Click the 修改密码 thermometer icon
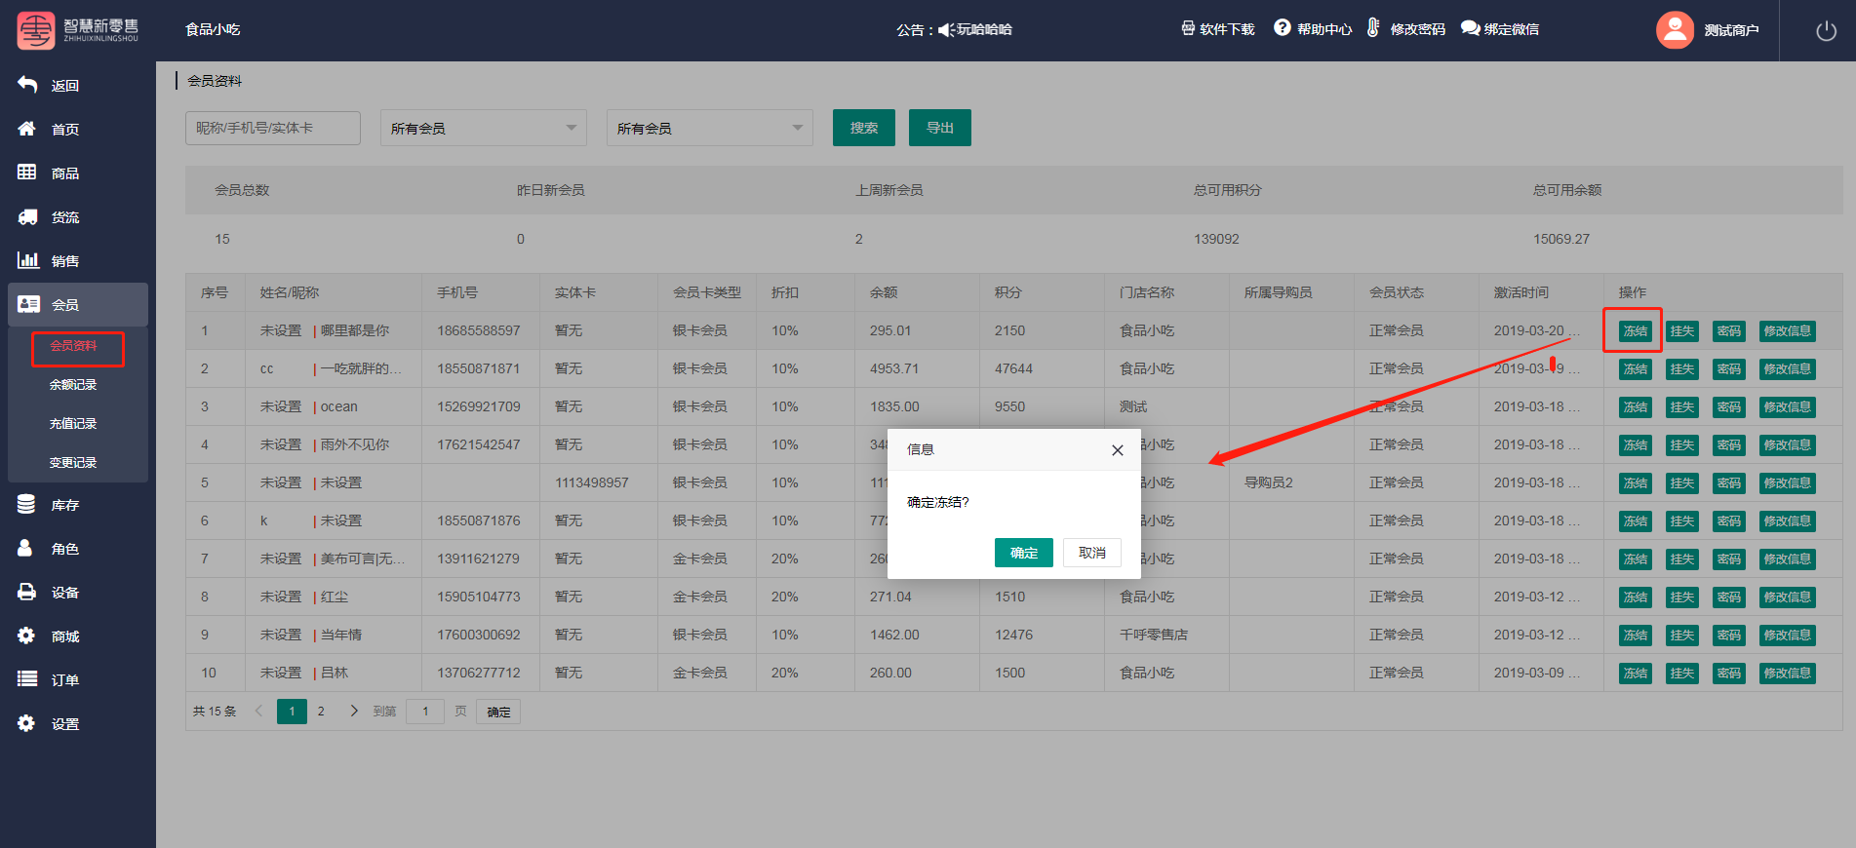Image resolution: width=1856 pixels, height=848 pixels. tap(1373, 28)
